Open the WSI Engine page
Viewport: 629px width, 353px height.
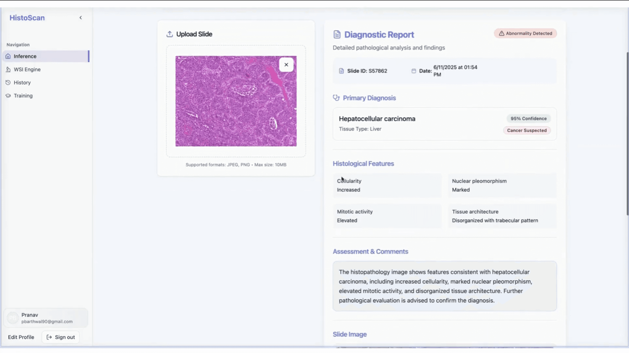[x=27, y=69]
